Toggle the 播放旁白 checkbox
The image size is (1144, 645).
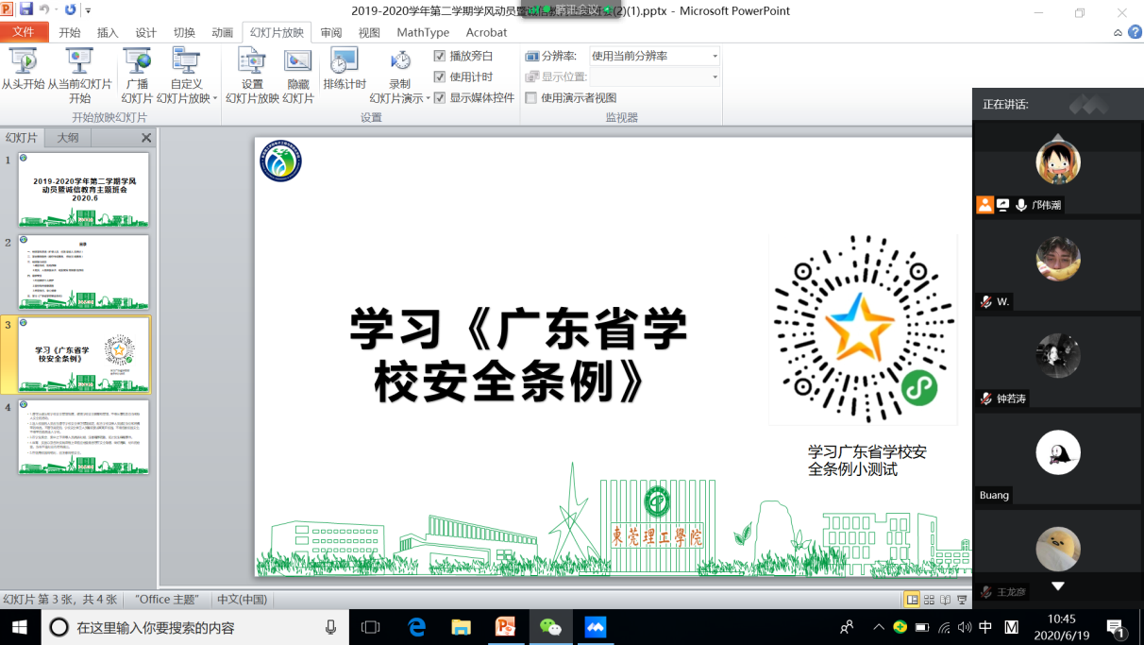click(x=440, y=56)
